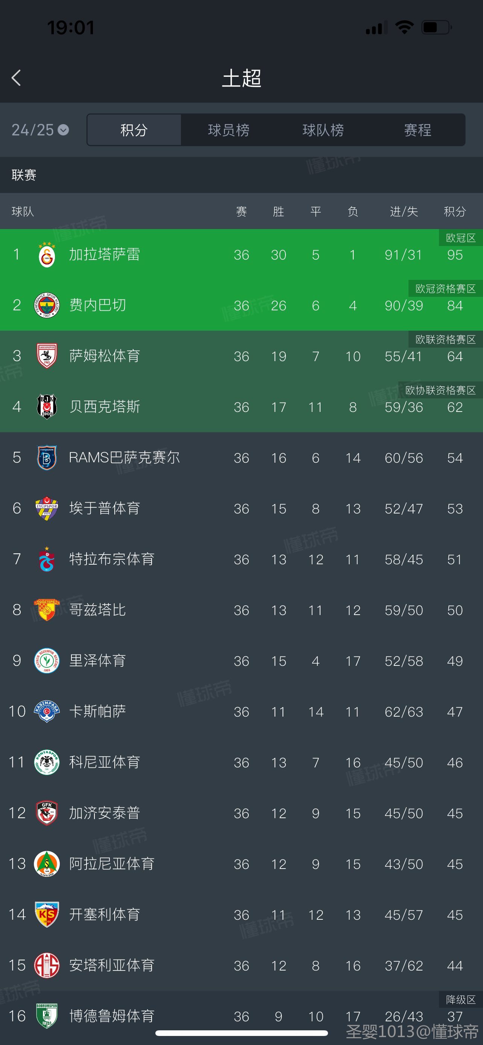Screen dimensions: 483x1045
Task: Switch to the 球员榜 tab
Action: pyautogui.click(x=228, y=130)
